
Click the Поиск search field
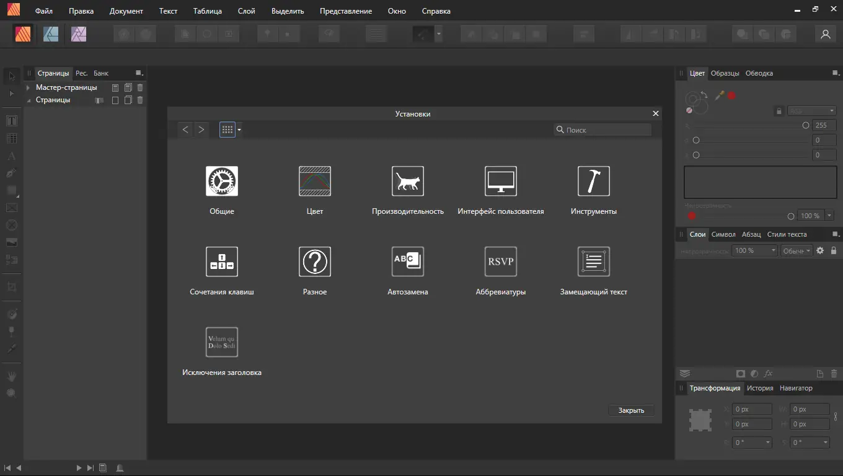pyautogui.click(x=602, y=130)
